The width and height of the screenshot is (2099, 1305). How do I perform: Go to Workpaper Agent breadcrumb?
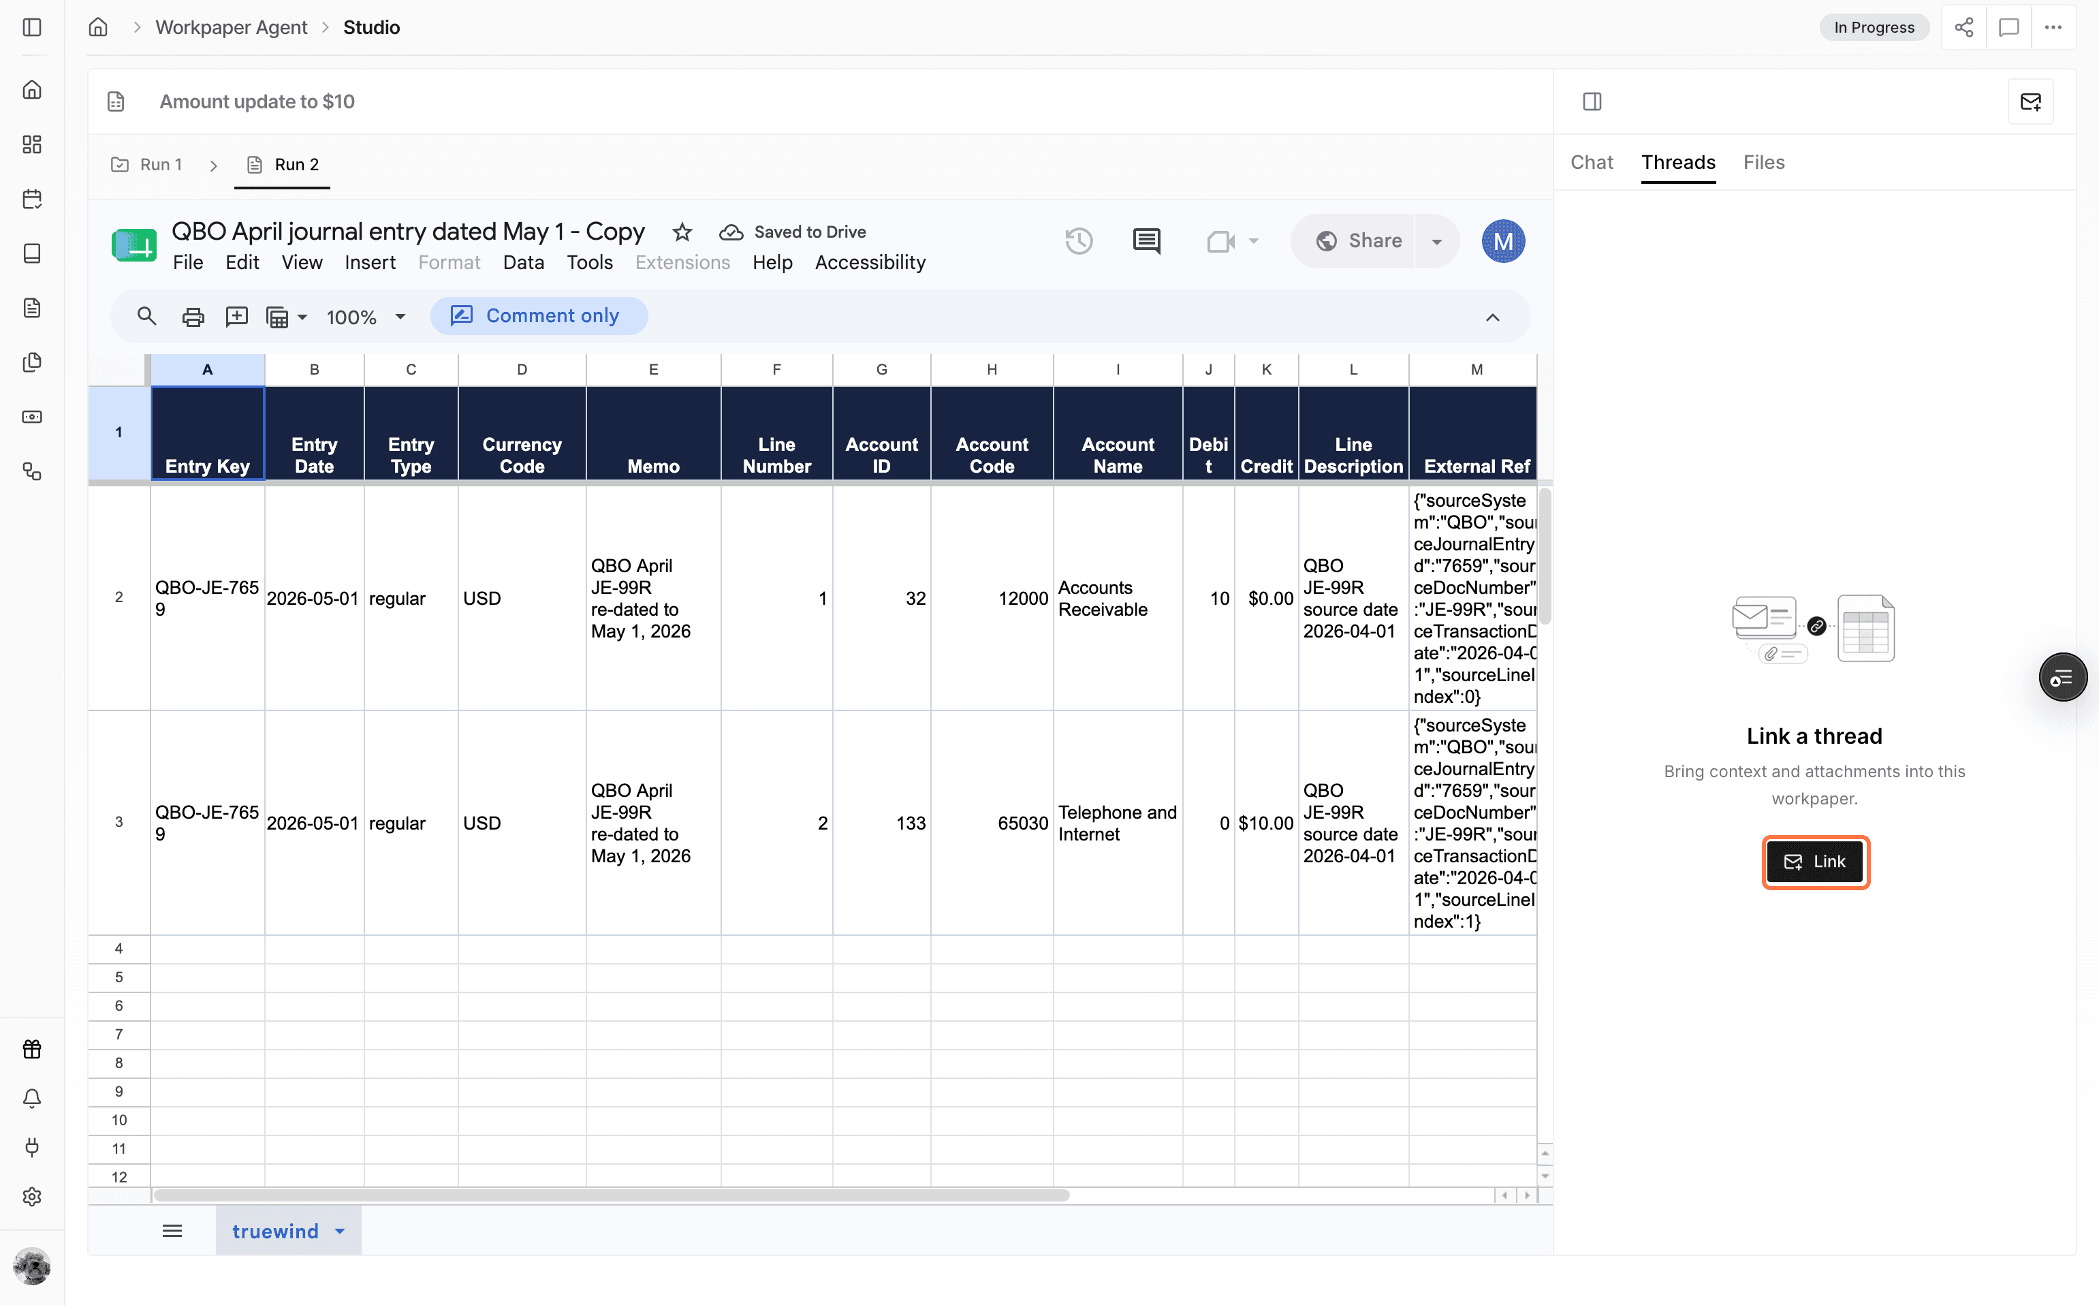click(232, 28)
